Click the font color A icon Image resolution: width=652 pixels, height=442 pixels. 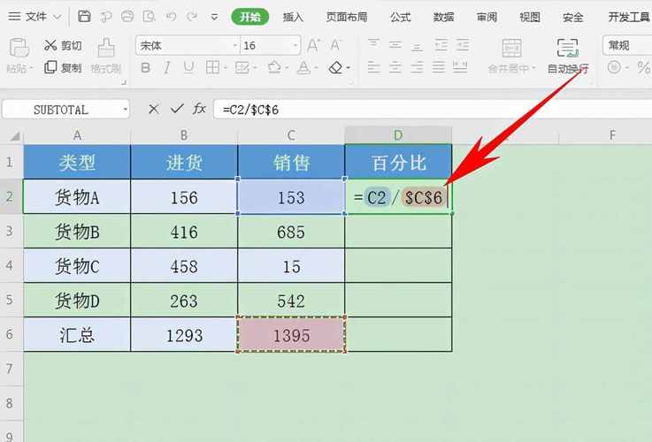[303, 67]
